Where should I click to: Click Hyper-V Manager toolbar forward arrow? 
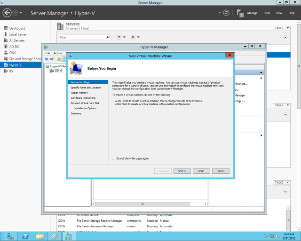(52, 59)
